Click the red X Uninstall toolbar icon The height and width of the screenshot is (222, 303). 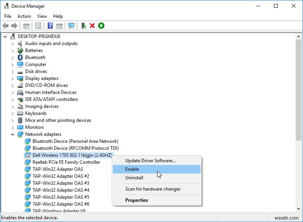92,26
